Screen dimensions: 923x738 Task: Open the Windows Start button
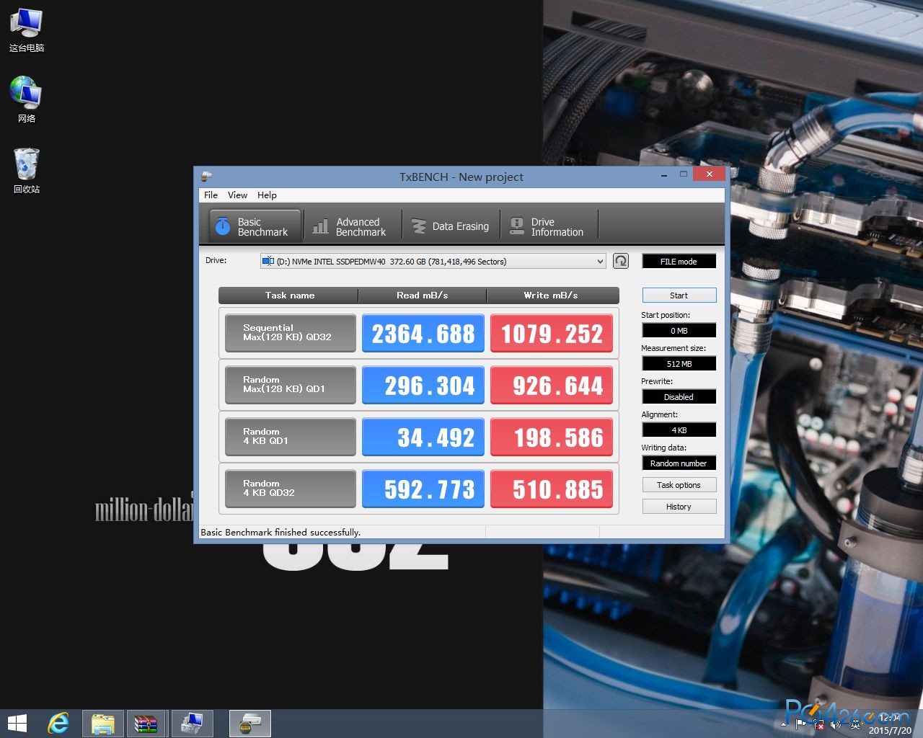(17, 723)
